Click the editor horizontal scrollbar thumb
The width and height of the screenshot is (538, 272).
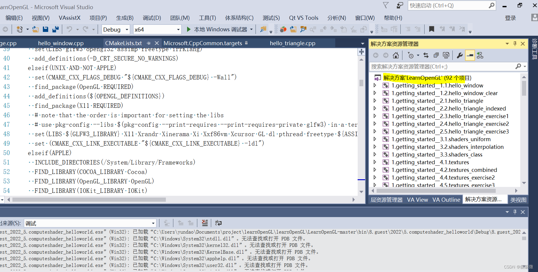point(89,200)
